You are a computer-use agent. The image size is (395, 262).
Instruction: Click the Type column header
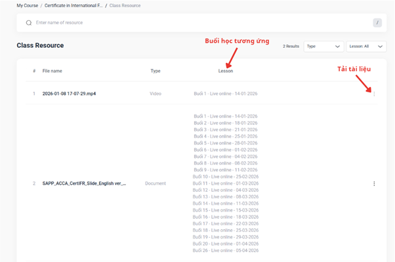point(156,71)
